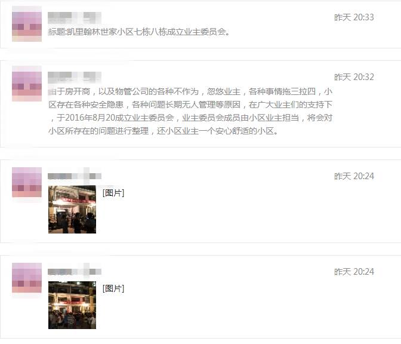Click the avatar of the 20:32 message
401x344 pixels.
coord(27,84)
